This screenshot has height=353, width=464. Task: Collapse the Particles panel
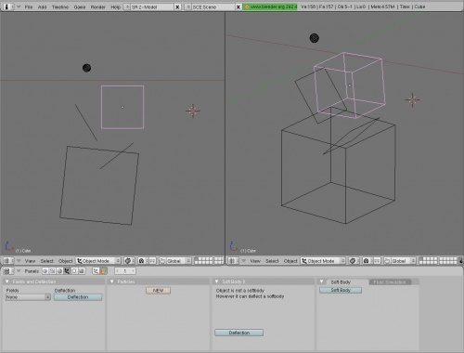[x=112, y=281]
